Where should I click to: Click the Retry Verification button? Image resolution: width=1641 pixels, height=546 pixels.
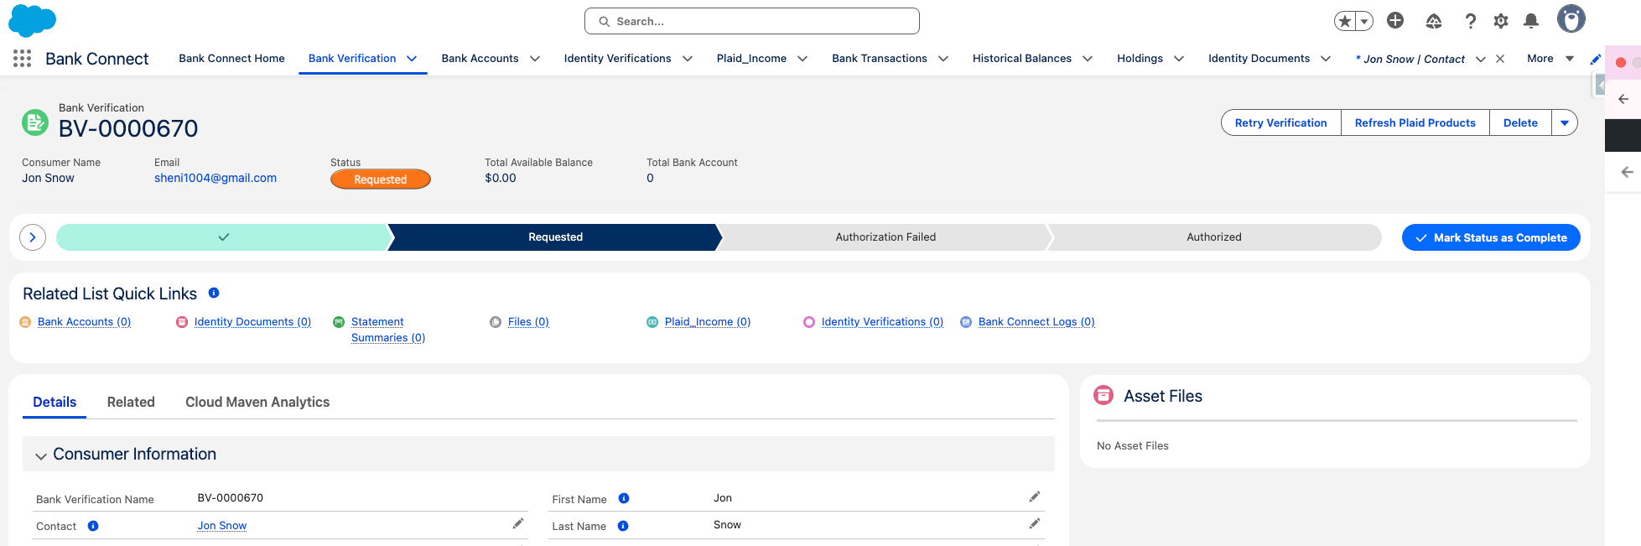1280,122
